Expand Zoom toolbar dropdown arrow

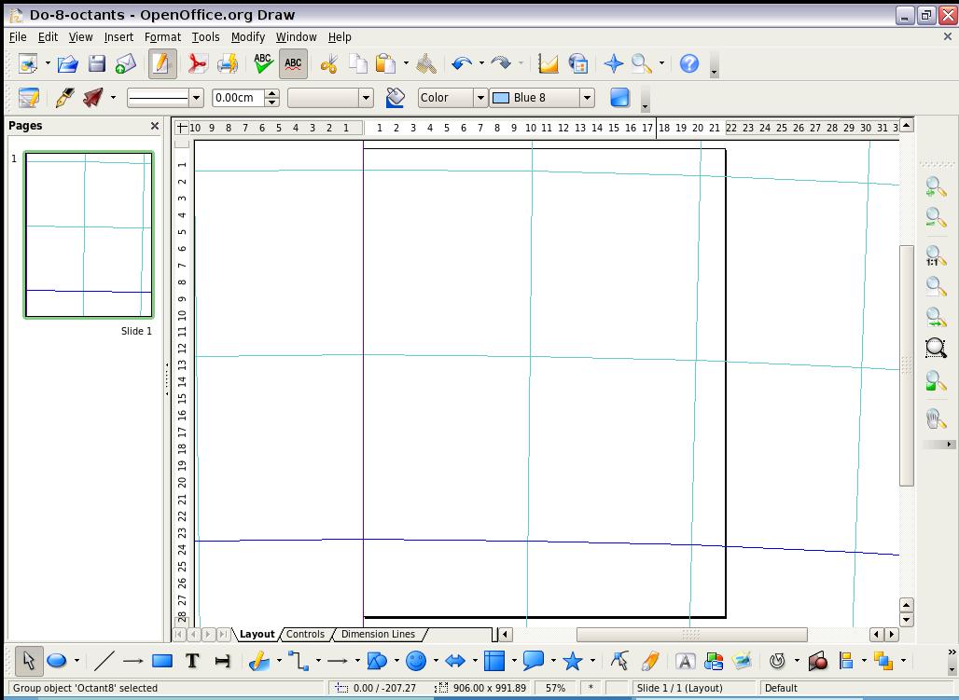point(661,63)
